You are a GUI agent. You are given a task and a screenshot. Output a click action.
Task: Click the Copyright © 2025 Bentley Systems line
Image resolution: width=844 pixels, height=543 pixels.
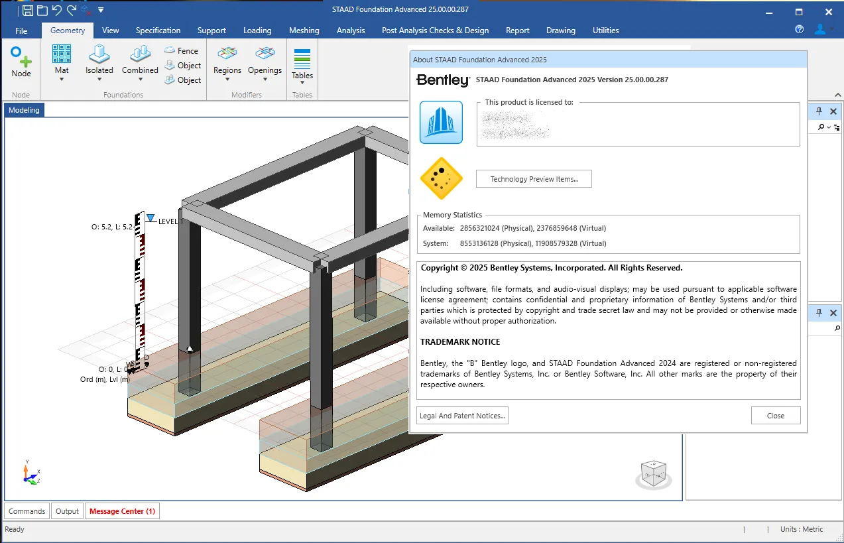click(x=552, y=268)
